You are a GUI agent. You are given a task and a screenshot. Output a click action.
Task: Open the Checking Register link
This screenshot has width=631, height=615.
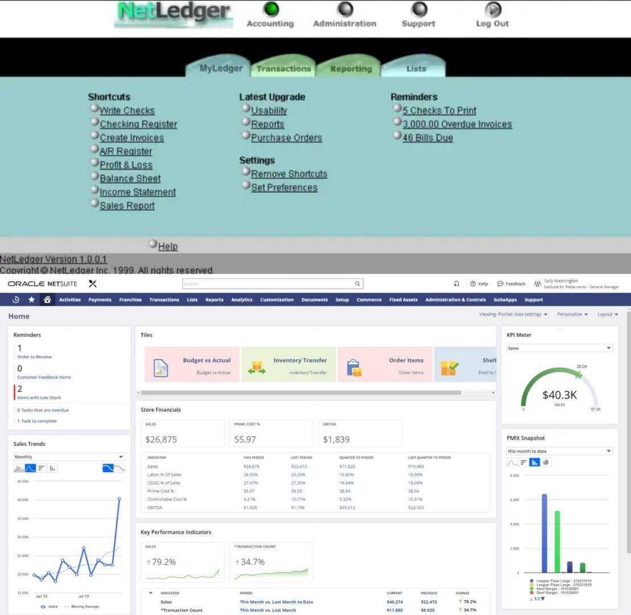[x=138, y=124]
